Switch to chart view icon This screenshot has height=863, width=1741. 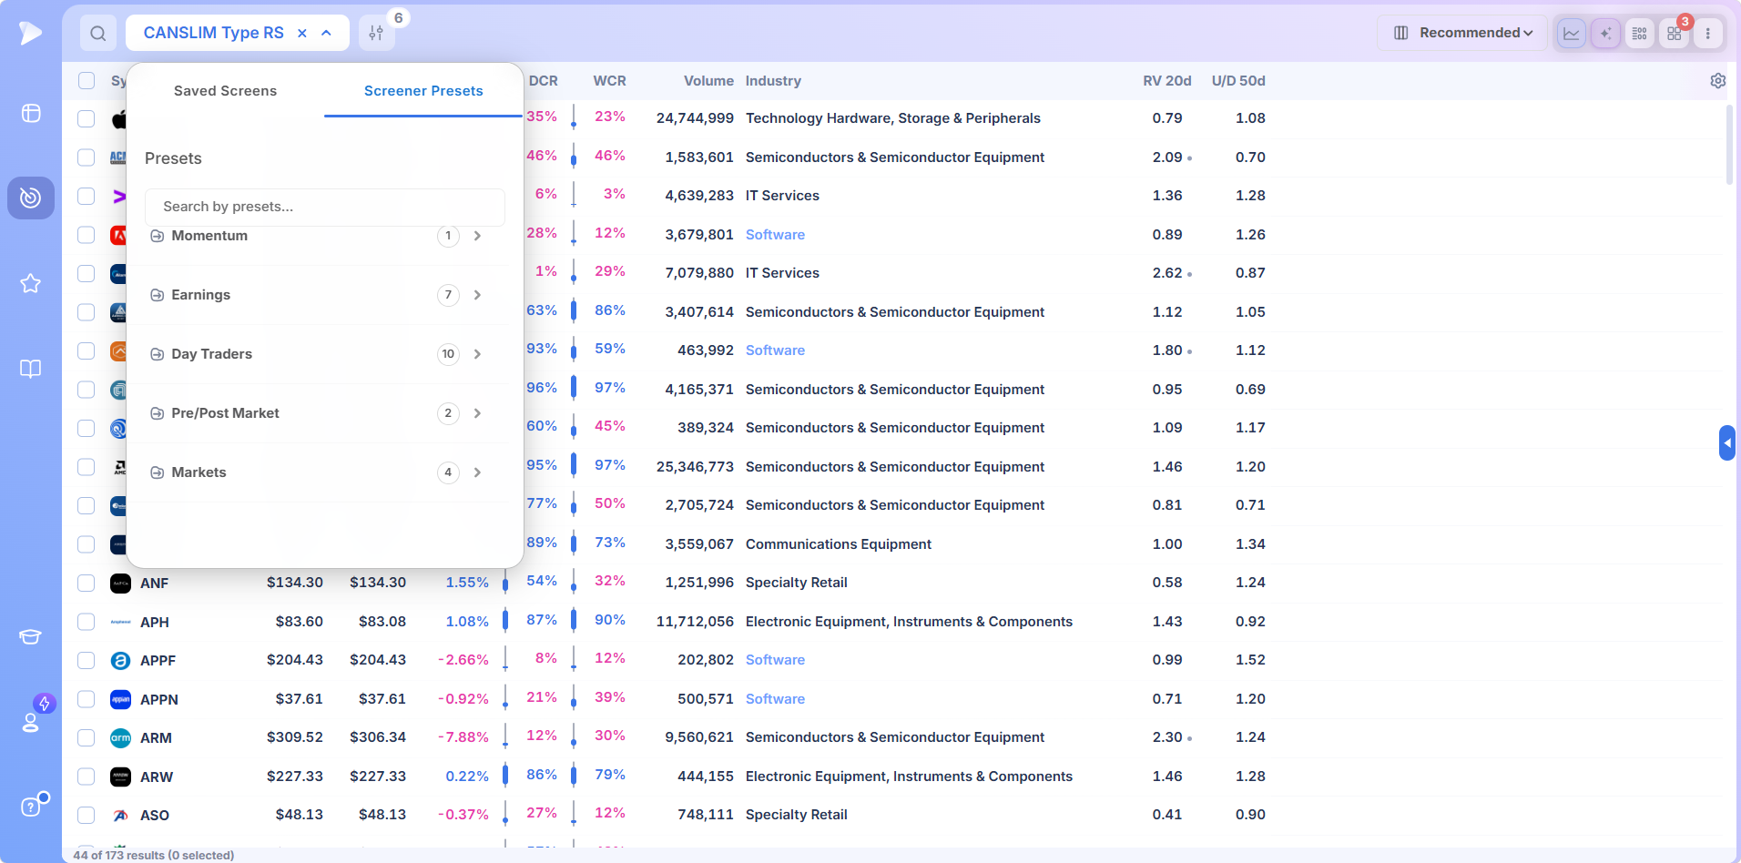pos(1572,33)
